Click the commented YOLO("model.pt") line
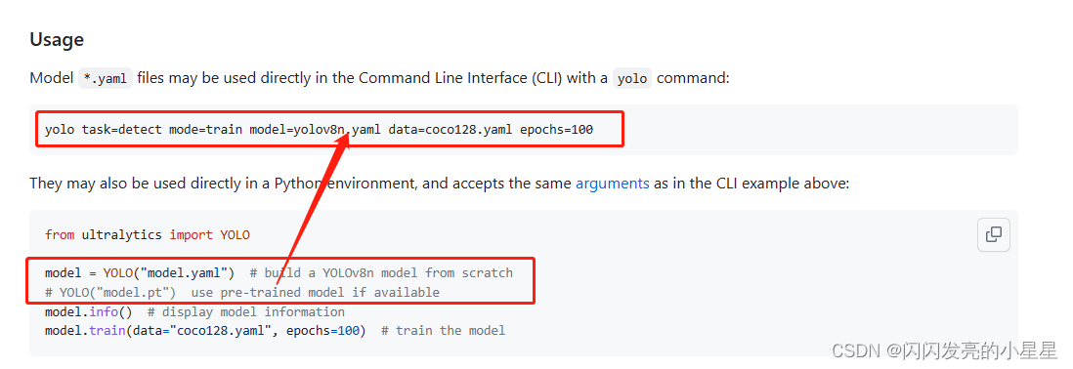Image resolution: width=1073 pixels, height=369 pixels. [242, 293]
